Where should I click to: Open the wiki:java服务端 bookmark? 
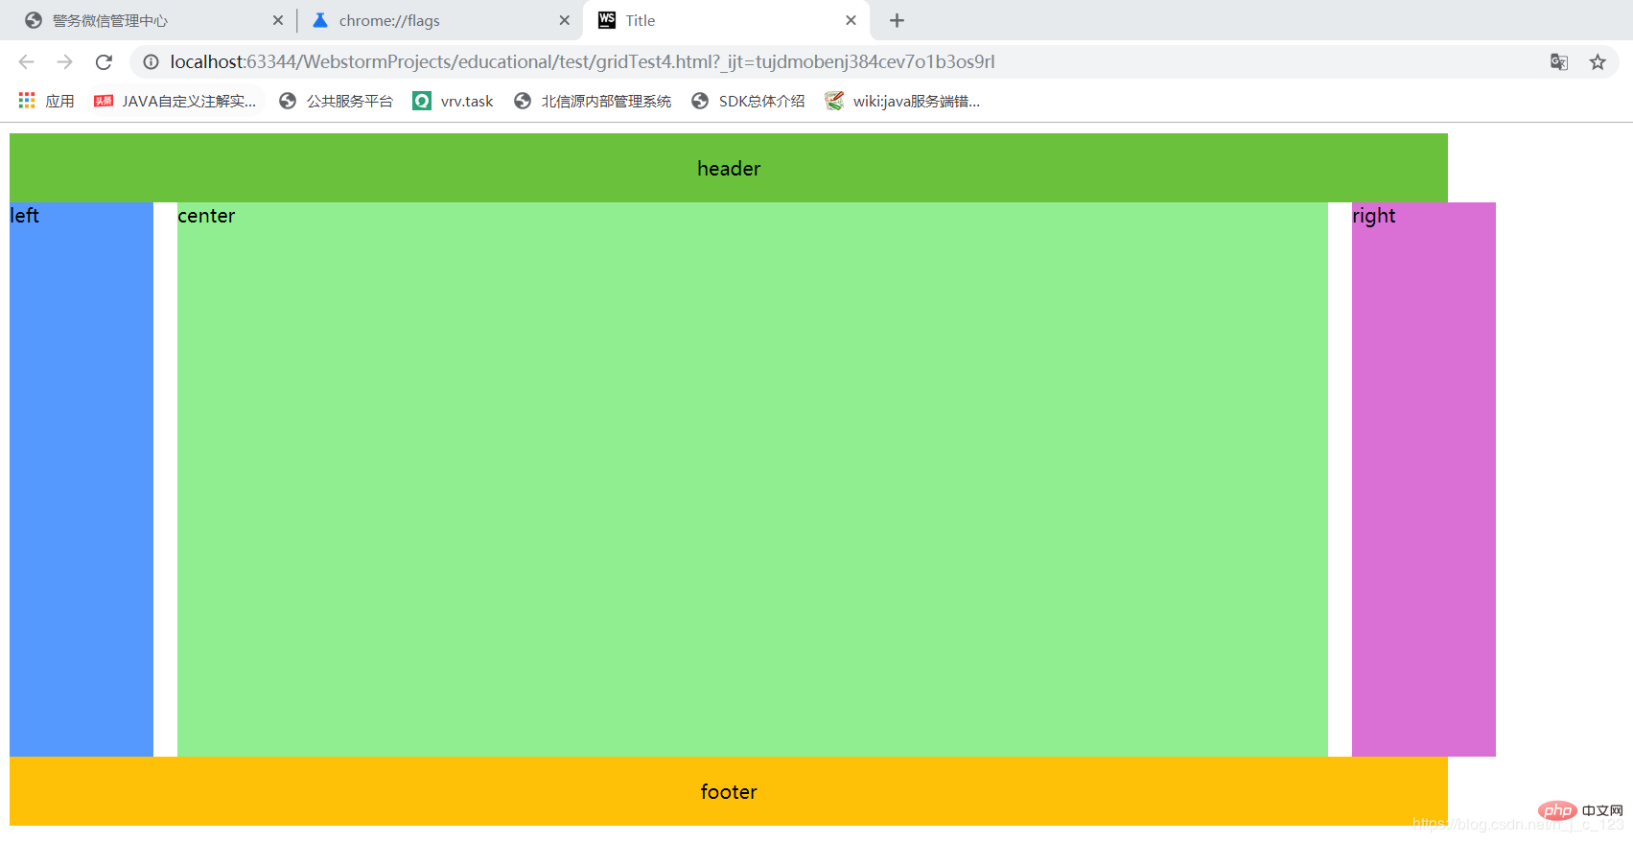[x=902, y=101]
